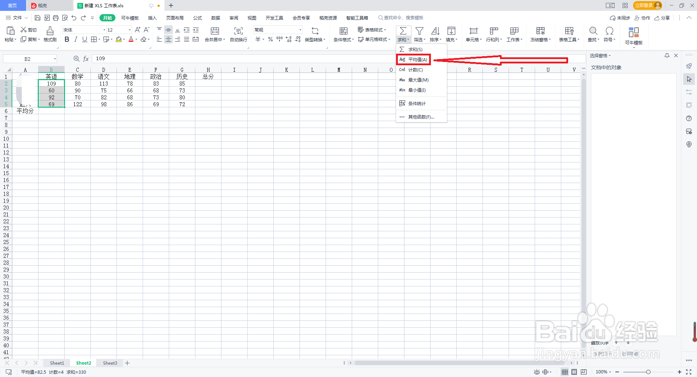Viewport: 697px width, 377px height.
Task: Click the Wrap Text icon
Action: [239, 31]
